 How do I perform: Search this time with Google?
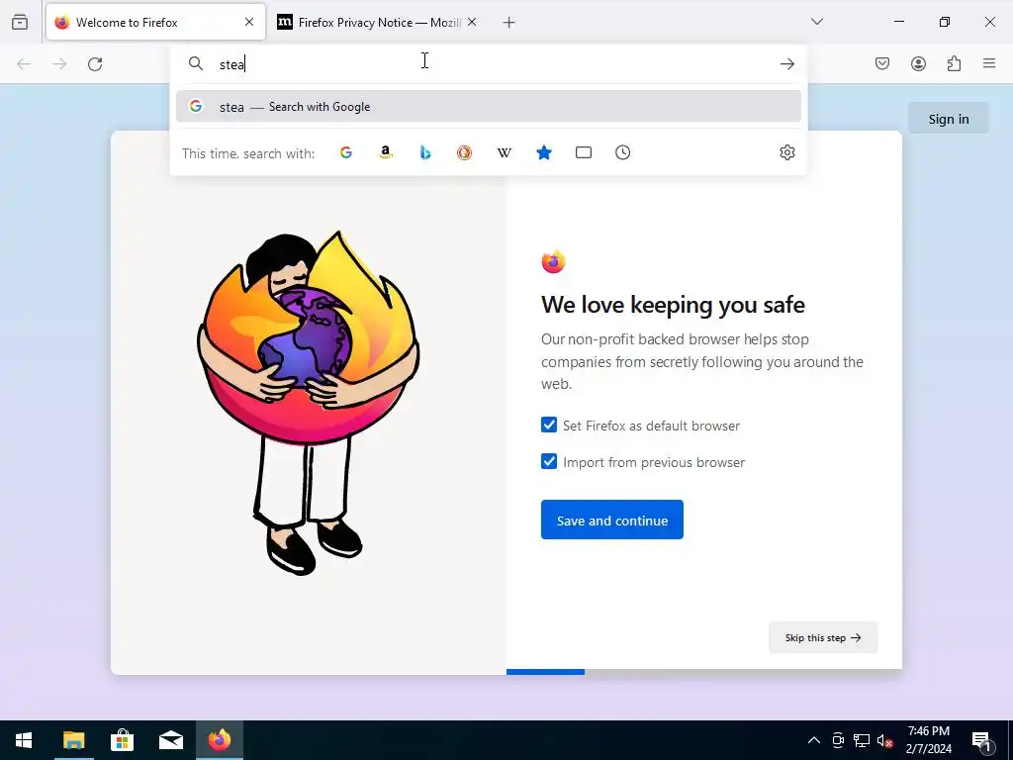[346, 152]
